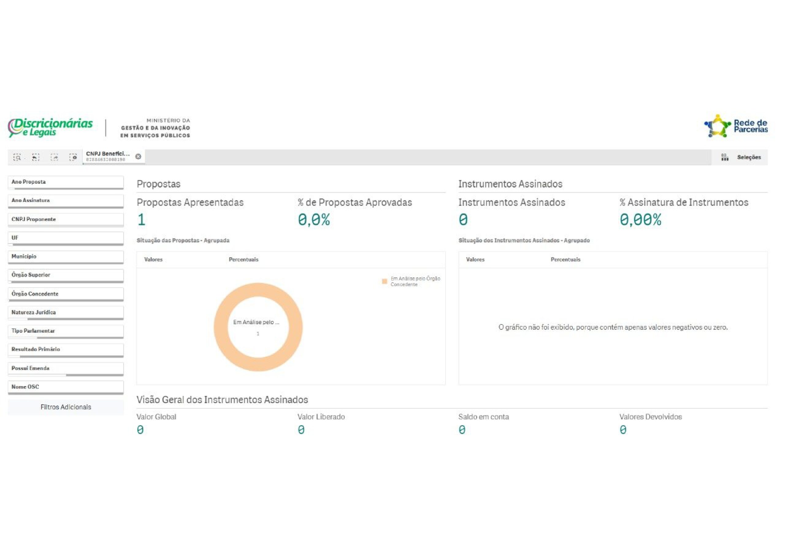Expand the Ano Proposta filter
This screenshot has height=555, width=785.
click(x=65, y=182)
